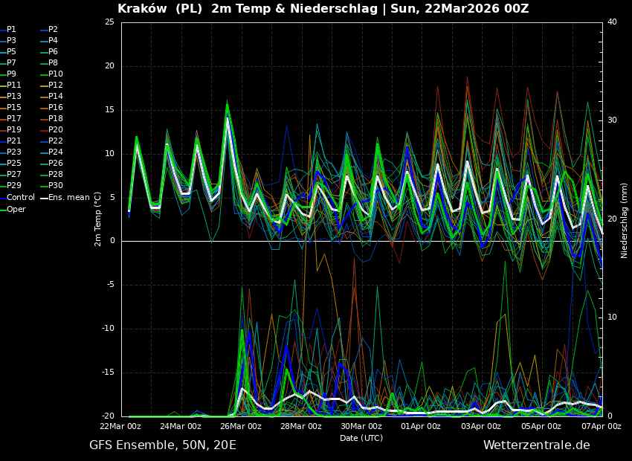Viewport: 632px width, 461px height.
Task: Click the 15 tick on temperature axis
Action: click(x=109, y=110)
